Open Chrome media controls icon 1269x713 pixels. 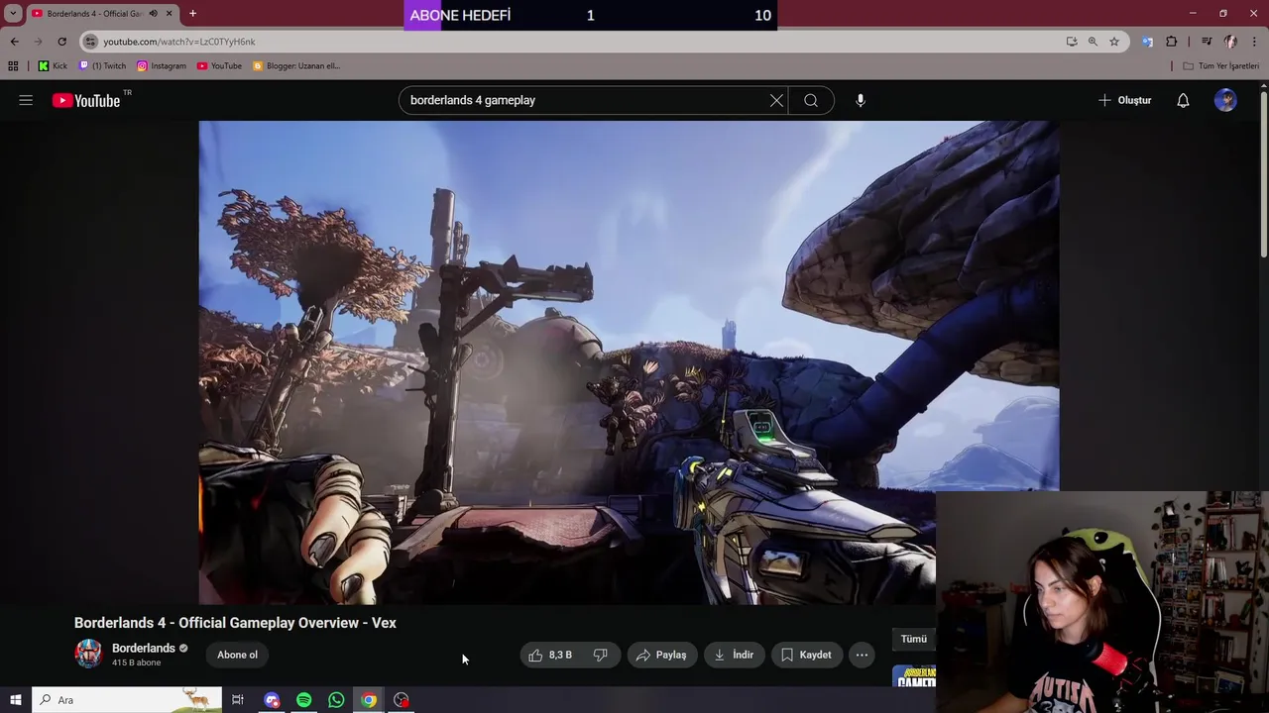(x=1206, y=42)
